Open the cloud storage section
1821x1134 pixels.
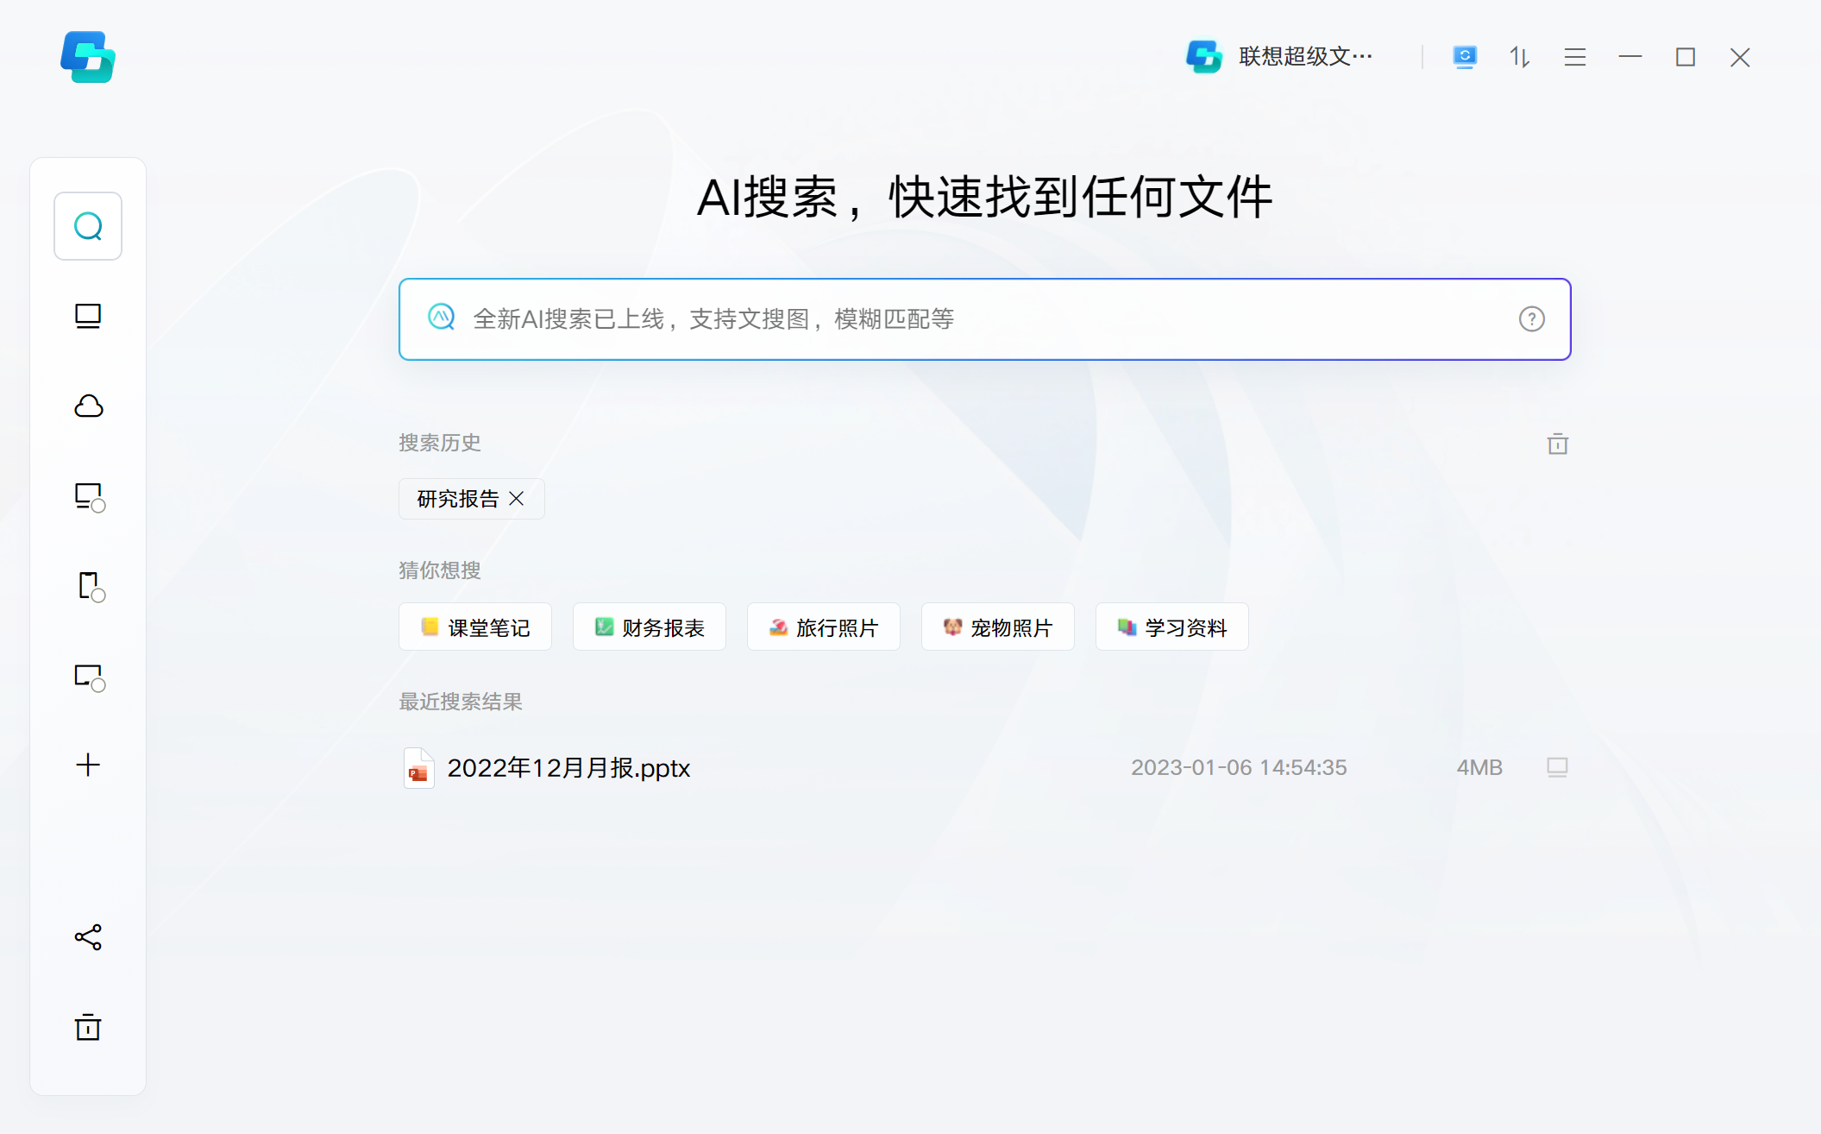(87, 406)
